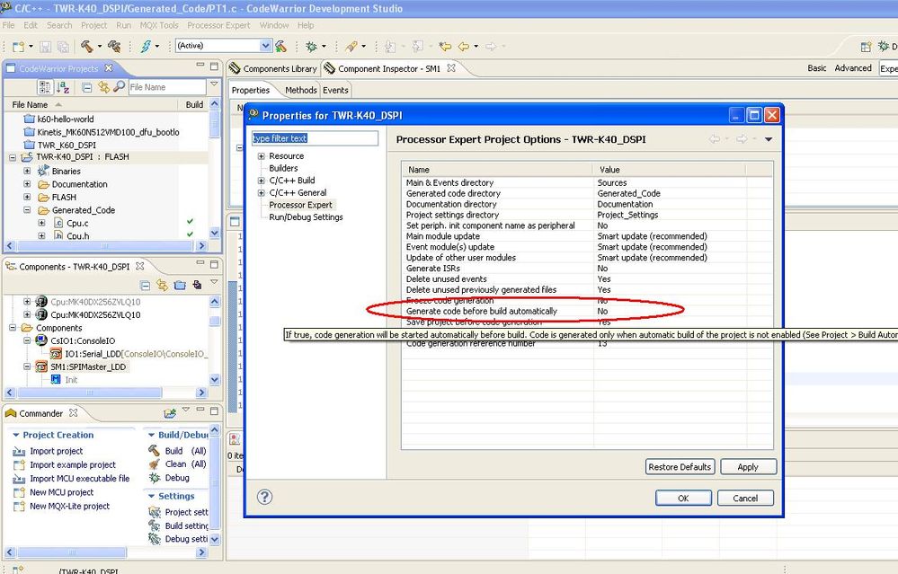The width and height of the screenshot is (898, 574).
Task: Select Builders in dialog tree
Action: coord(283,168)
